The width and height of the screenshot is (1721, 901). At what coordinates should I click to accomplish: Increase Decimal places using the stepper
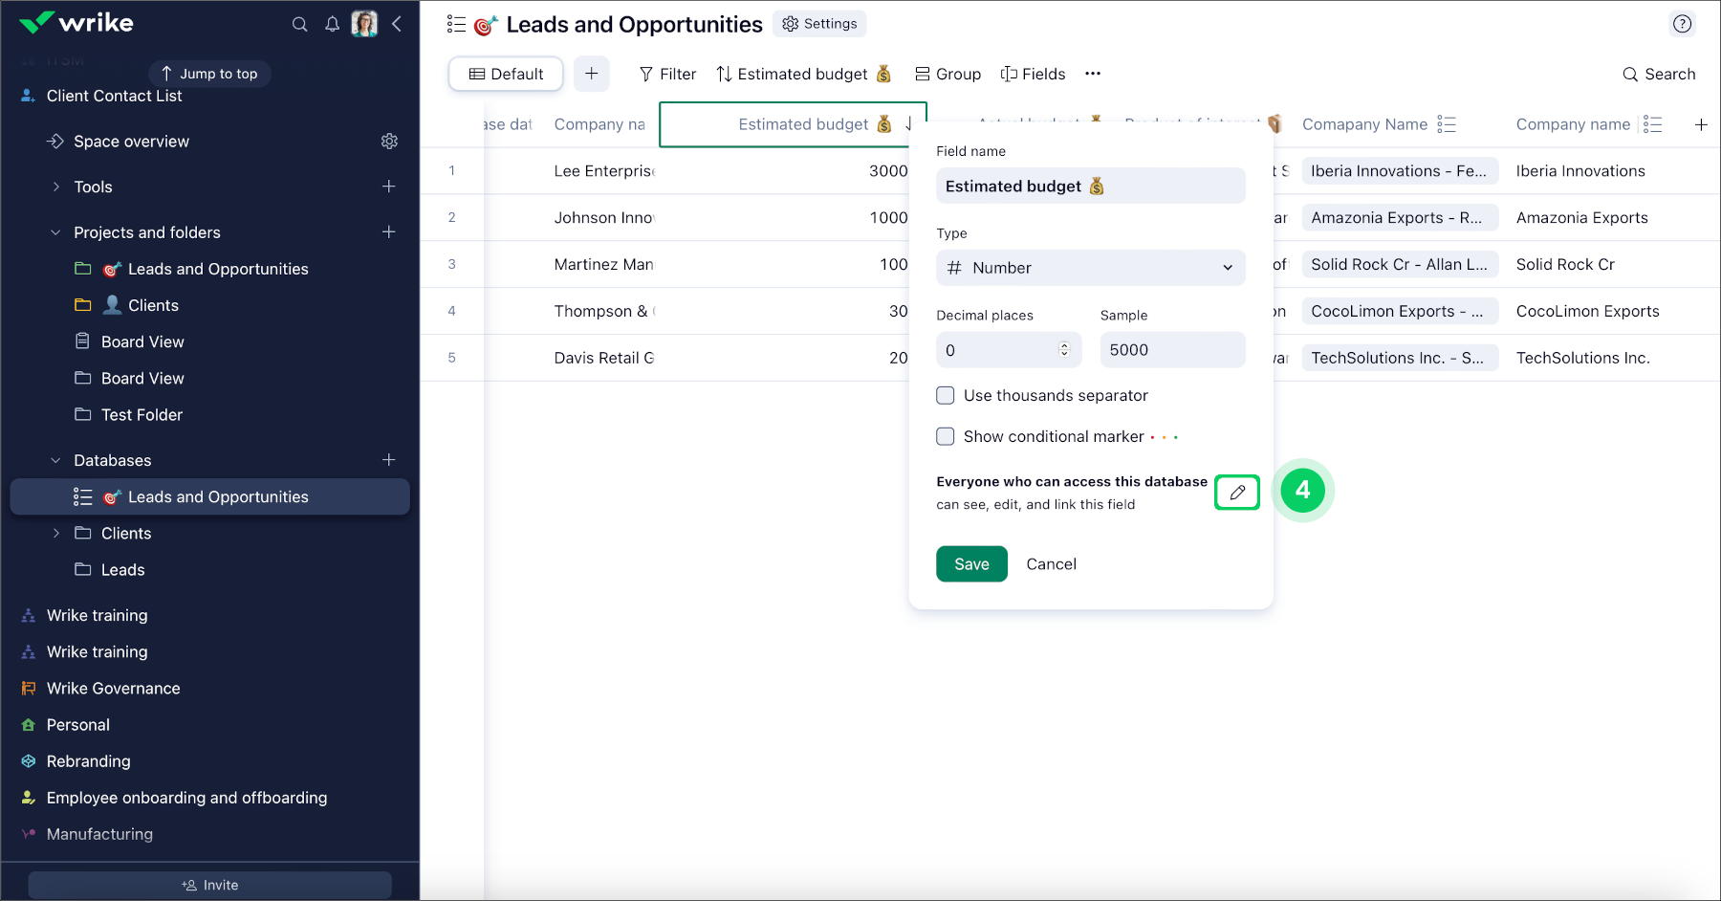[1062, 345]
